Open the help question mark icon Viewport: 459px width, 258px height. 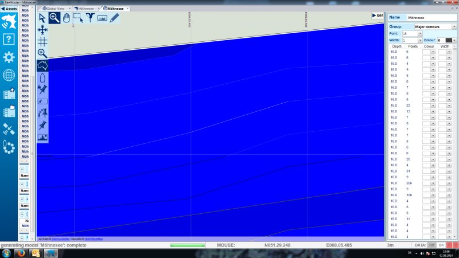pos(9,39)
